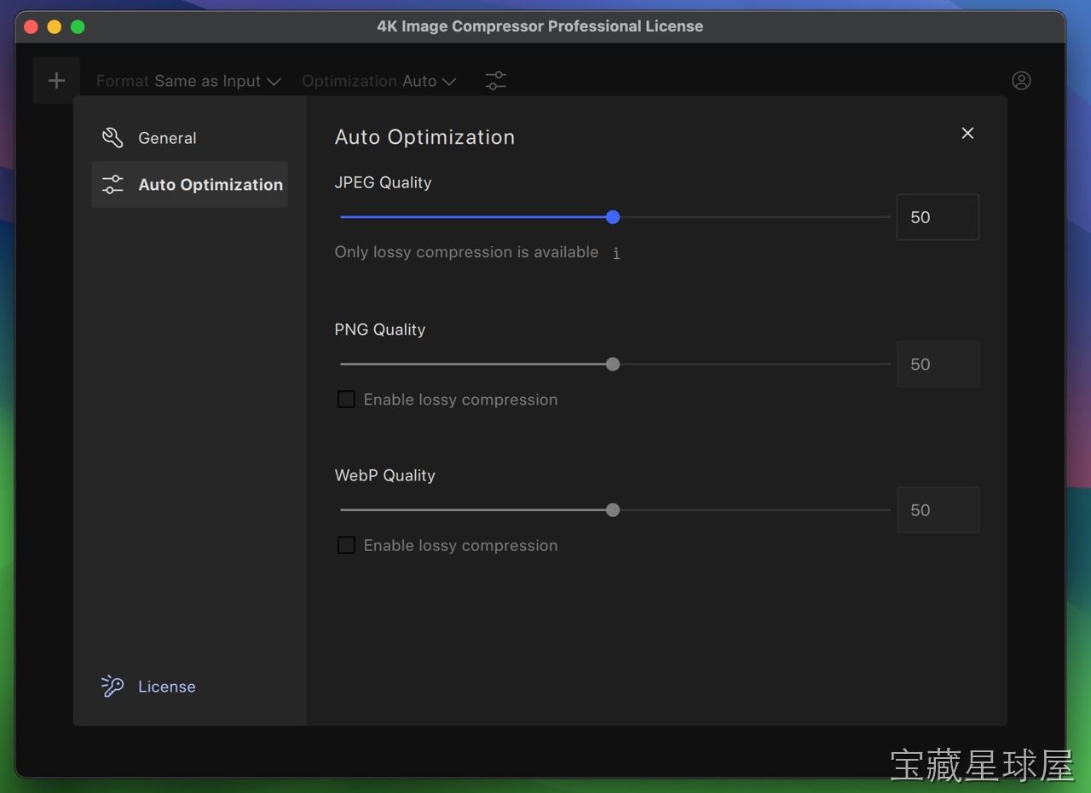
Task: Click the PNG Quality value field
Action: click(938, 365)
